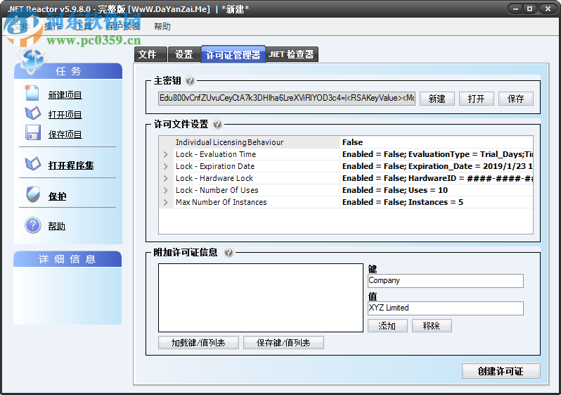This screenshot has height=395, width=561.
Task: Click 新建 button for master key
Action: click(x=437, y=99)
